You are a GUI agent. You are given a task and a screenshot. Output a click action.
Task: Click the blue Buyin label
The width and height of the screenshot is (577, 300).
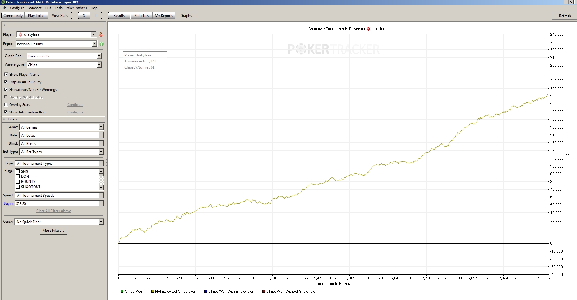coord(8,203)
